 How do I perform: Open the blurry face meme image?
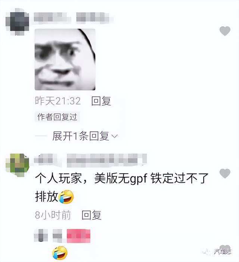(x=65, y=59)
